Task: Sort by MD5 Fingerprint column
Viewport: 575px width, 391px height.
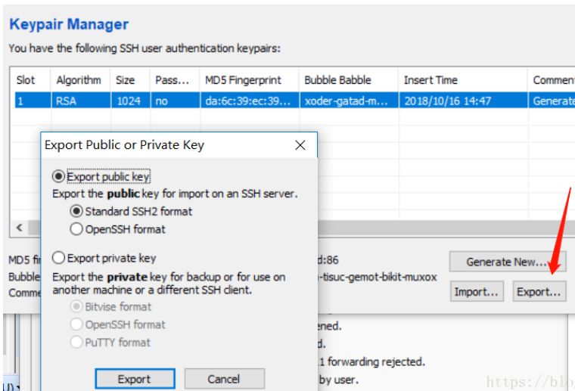Action: pyautogui.click(x=243, y=80)
